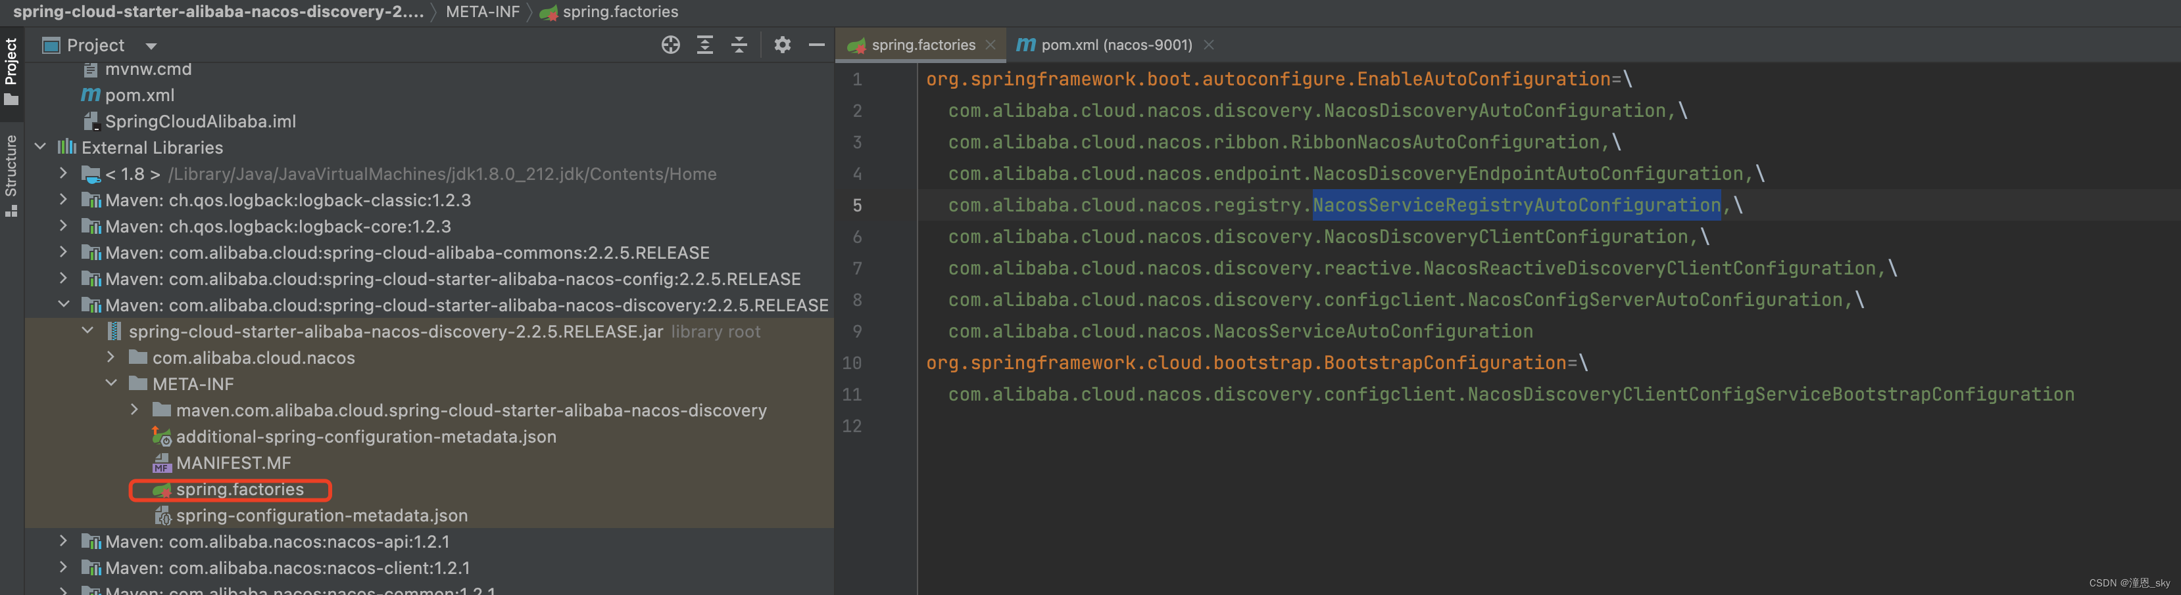Hide the Project tool window
Image resolution: width=2181 pixels, height=595 pixels.
[817, 45]
